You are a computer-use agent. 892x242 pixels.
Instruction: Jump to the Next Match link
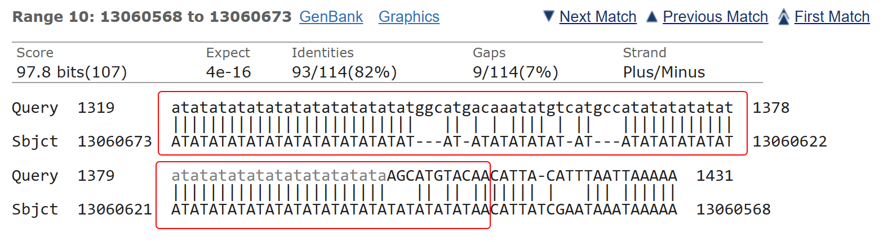point(598,17)
